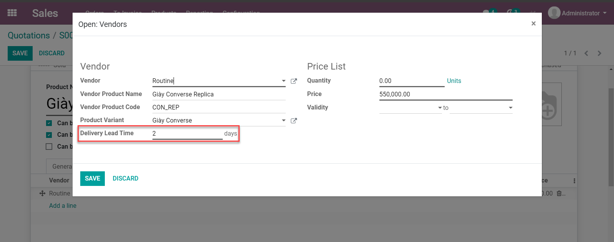Close the Vendors dialog
The width and height of the screenshot is (614, 242).
[533, 23]
